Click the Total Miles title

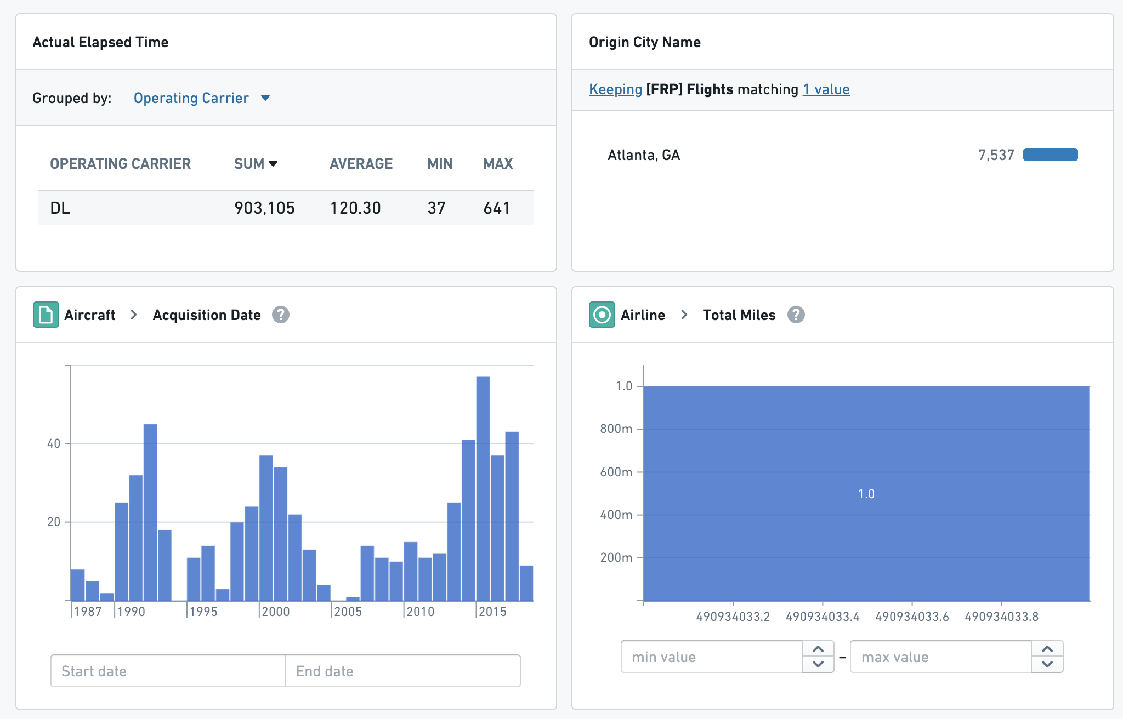pyautogui.click(x=739, y=315)
